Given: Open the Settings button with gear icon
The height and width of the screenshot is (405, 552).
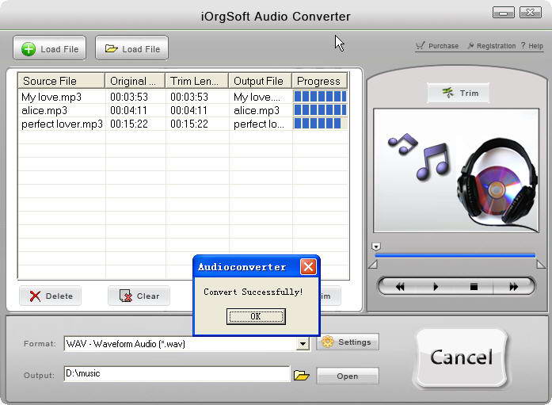Looking at the screenshot, I should coord(348,342).
